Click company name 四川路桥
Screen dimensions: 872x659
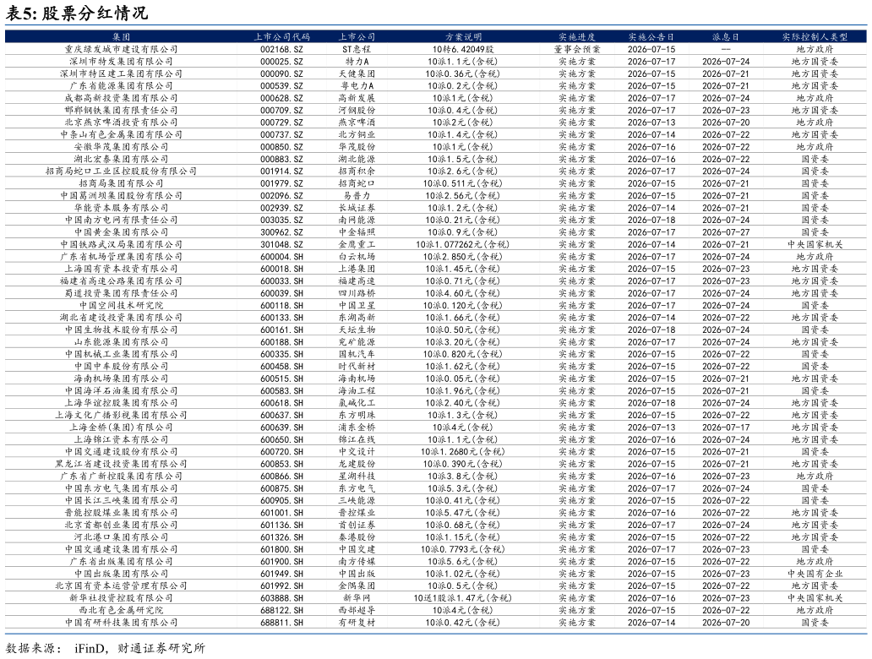pyautogui.click(x=357, y=293)
